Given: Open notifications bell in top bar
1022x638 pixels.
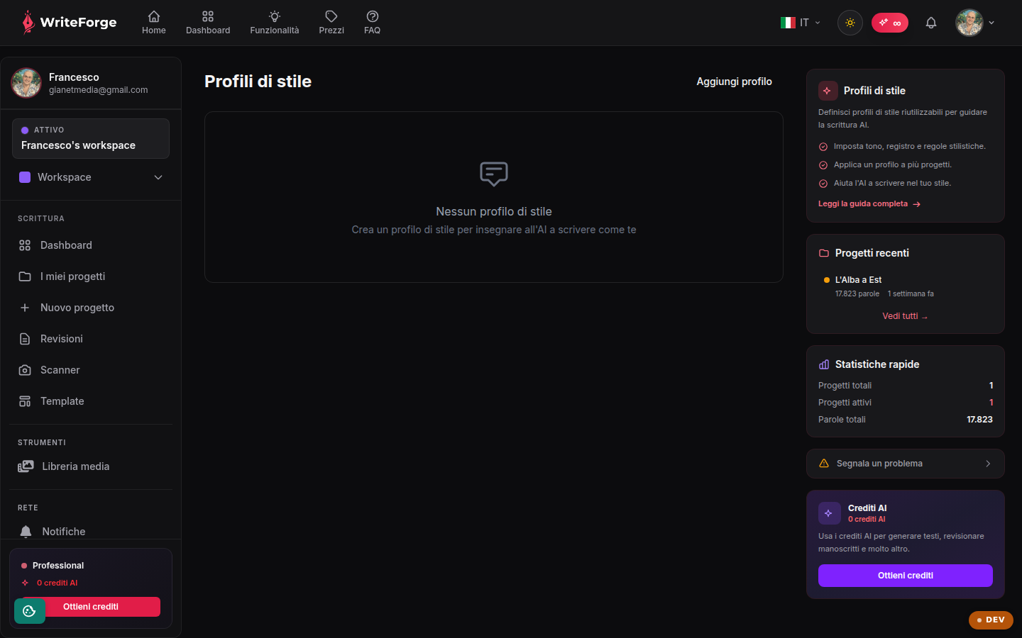Looking at the screenshot, I should coord(931,23).
